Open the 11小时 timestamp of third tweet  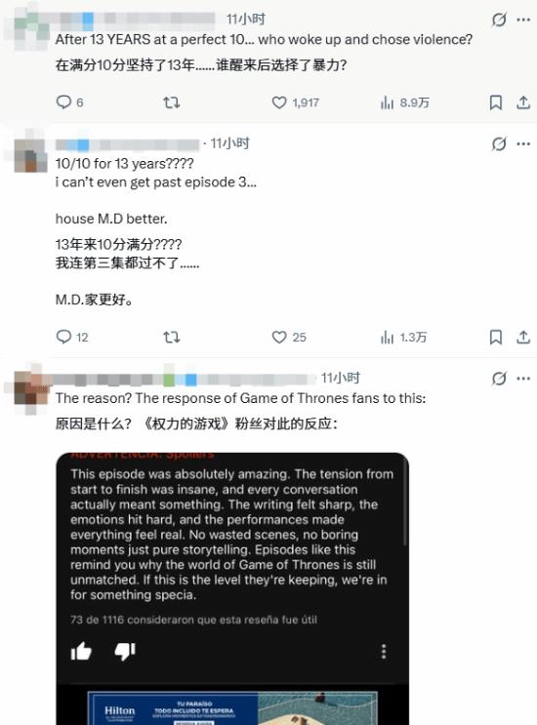(341, 378)
